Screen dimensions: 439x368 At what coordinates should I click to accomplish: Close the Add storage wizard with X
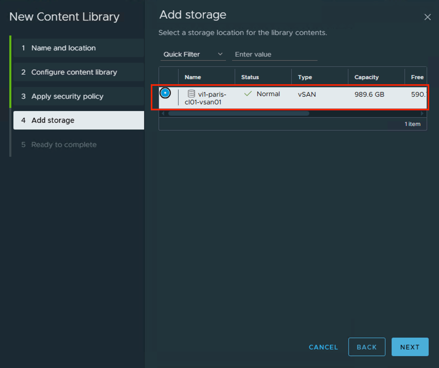427,17
